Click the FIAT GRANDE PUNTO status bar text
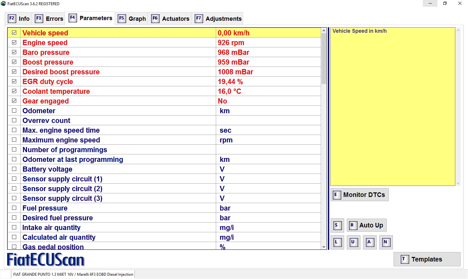 [73, 274]
